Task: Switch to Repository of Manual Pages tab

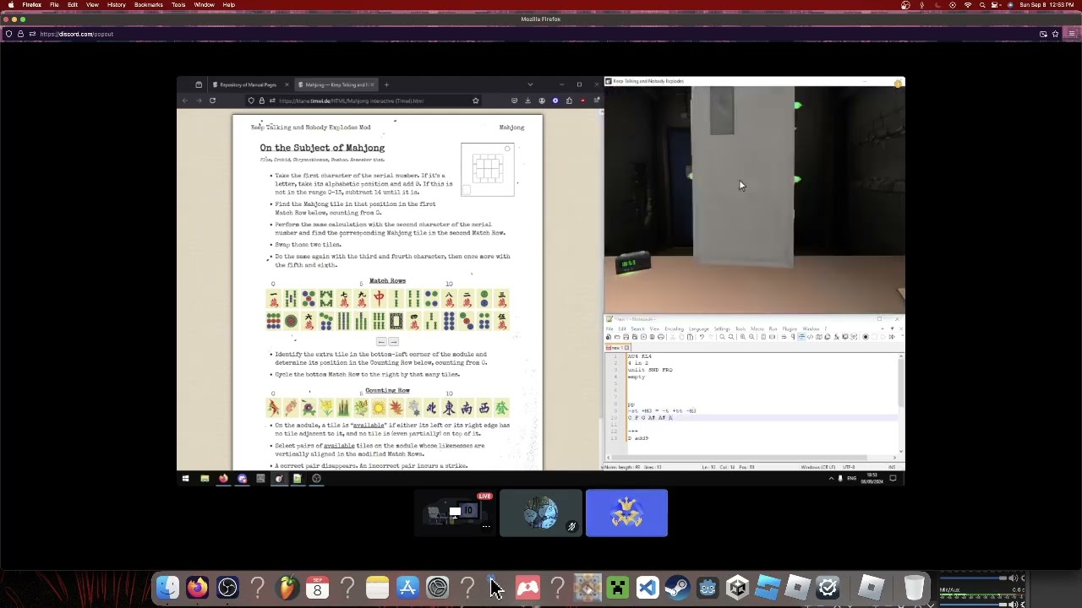Action: [249, 84]
